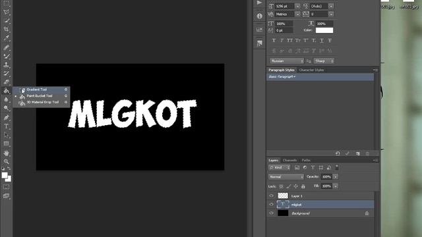
Task: Open the Normal blend mode dropdown
Action: (286, 177)
